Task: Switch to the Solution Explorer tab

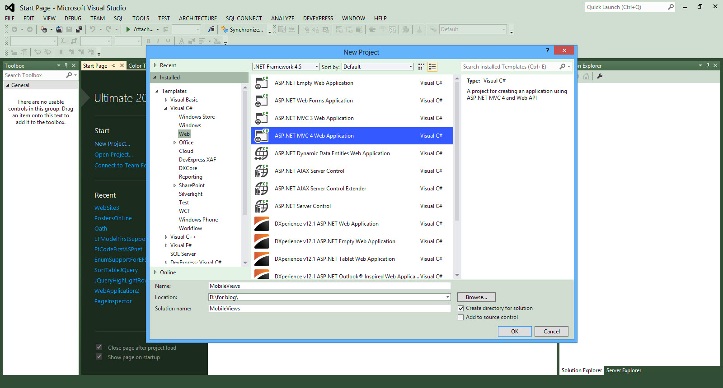Action: (x=582, y=370)
